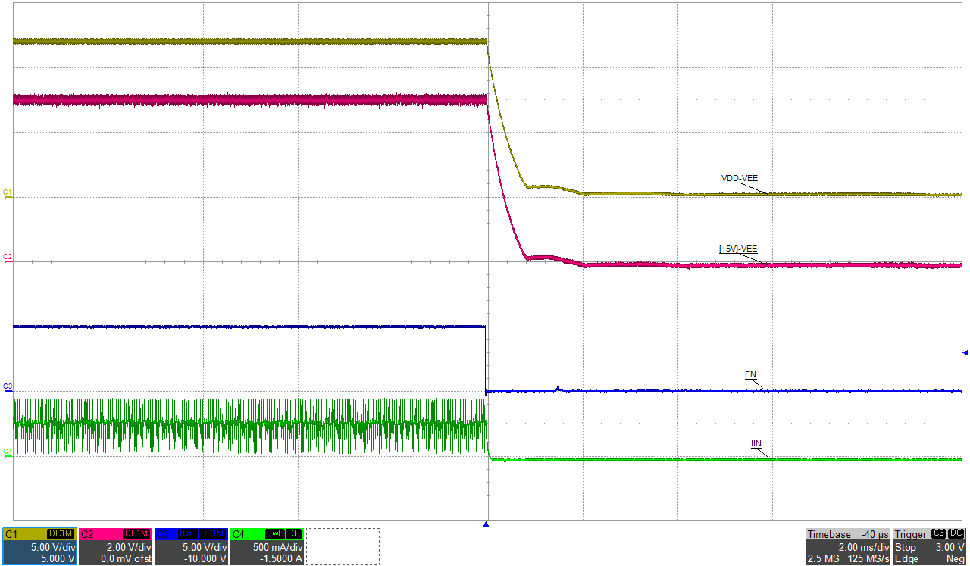
Task: Open the C2 channel descriptor box
Action: pyautogui.click(x=115, y=546)
